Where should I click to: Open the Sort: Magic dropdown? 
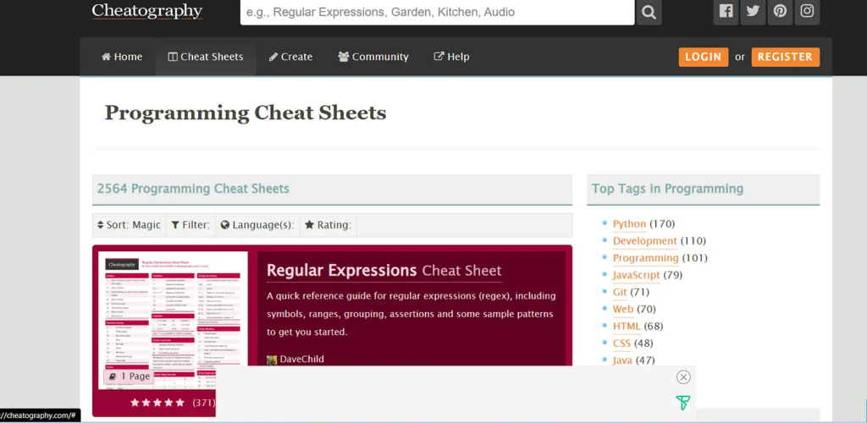(129, 225)
